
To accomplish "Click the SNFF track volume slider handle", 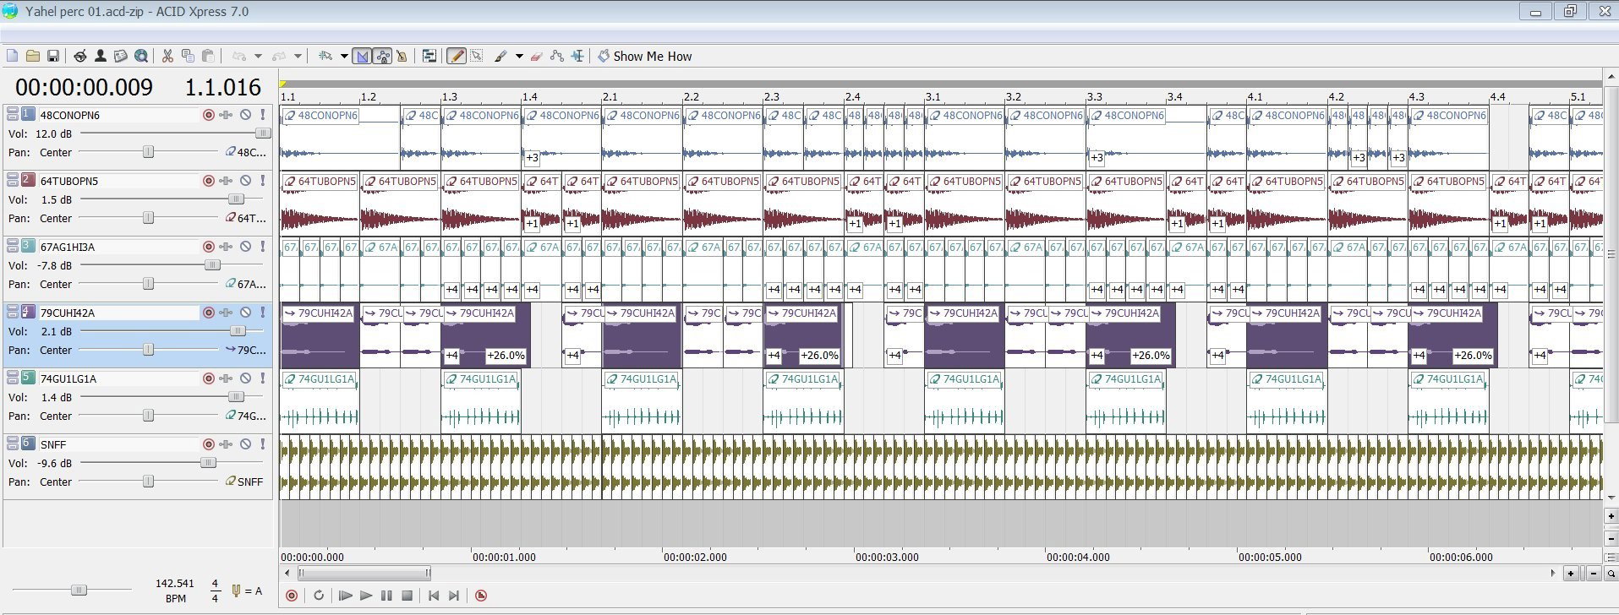I will coord(207,463).
